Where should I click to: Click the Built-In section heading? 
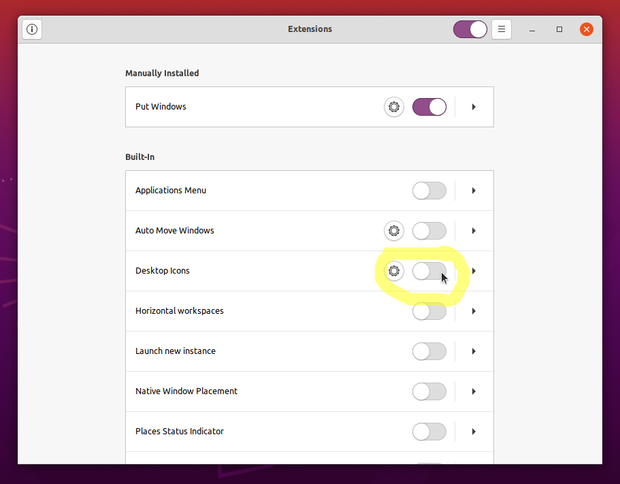(140, 157)
